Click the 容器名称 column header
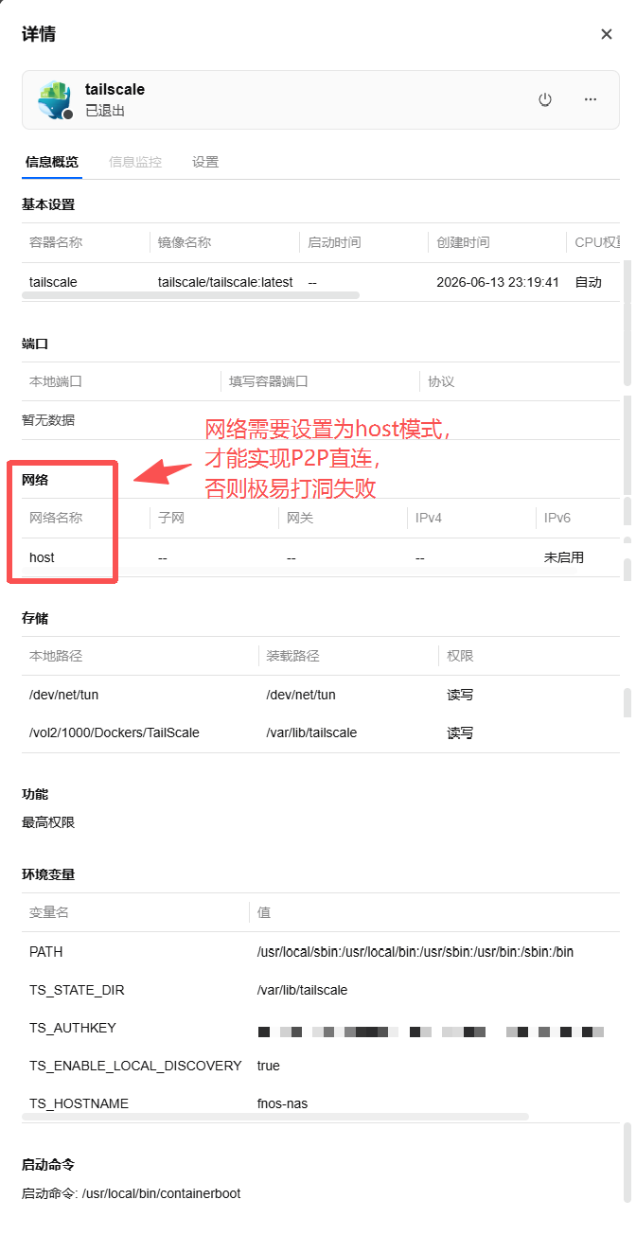This screenshot has height=1235, width=636. click(x=56, y=242)
